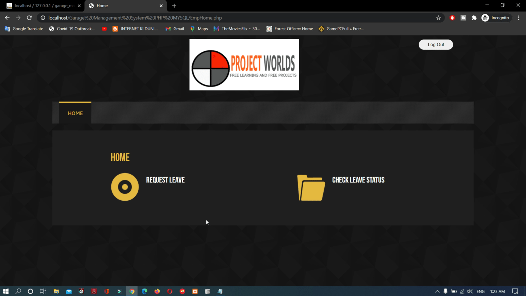
Task: Click the Incognito profile badge
Action: [496, 17]
